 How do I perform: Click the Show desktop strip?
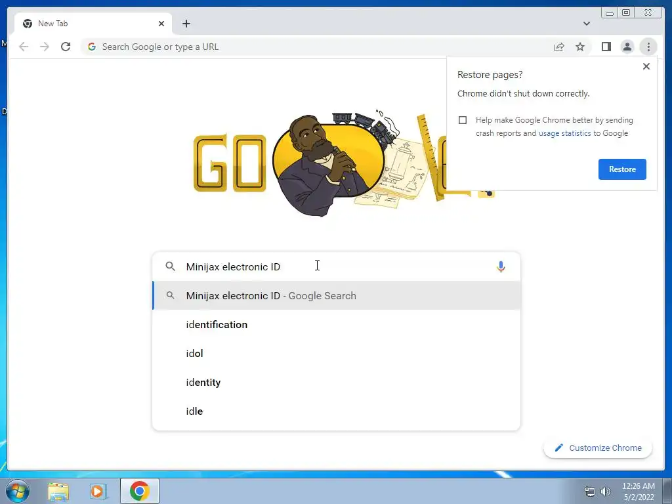click(x=667, y=491)
